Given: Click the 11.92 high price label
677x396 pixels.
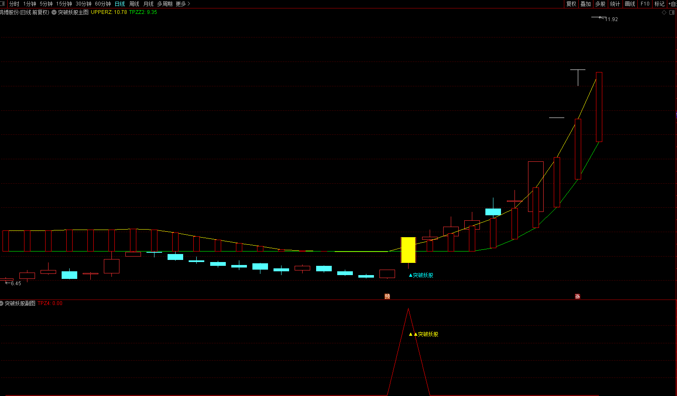Looking at the screenshot, I should [x=611, y=19].
